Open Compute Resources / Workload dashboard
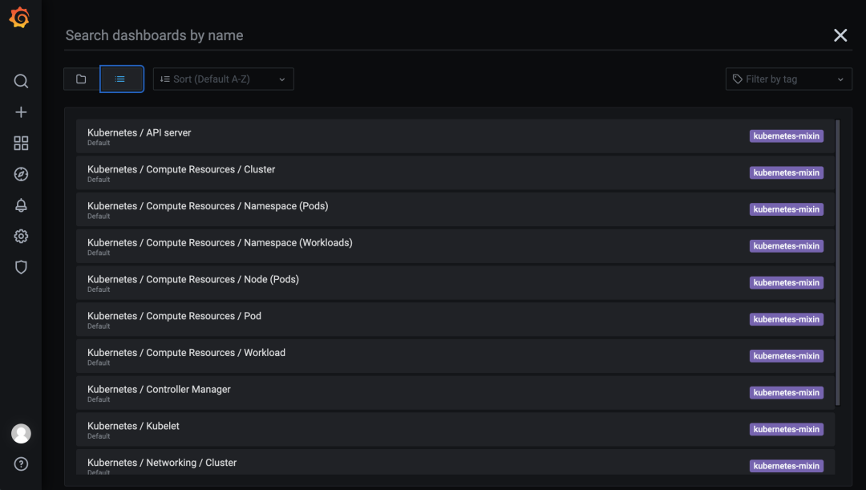Image resolution: width=866 pixels, height=490 pixels. point(455,356)
